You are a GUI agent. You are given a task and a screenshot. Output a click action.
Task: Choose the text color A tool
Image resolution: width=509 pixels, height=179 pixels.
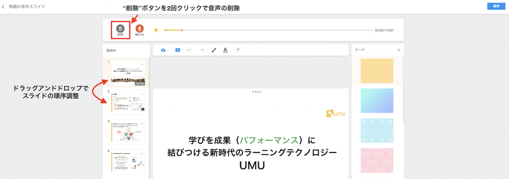tap(225, 50)
